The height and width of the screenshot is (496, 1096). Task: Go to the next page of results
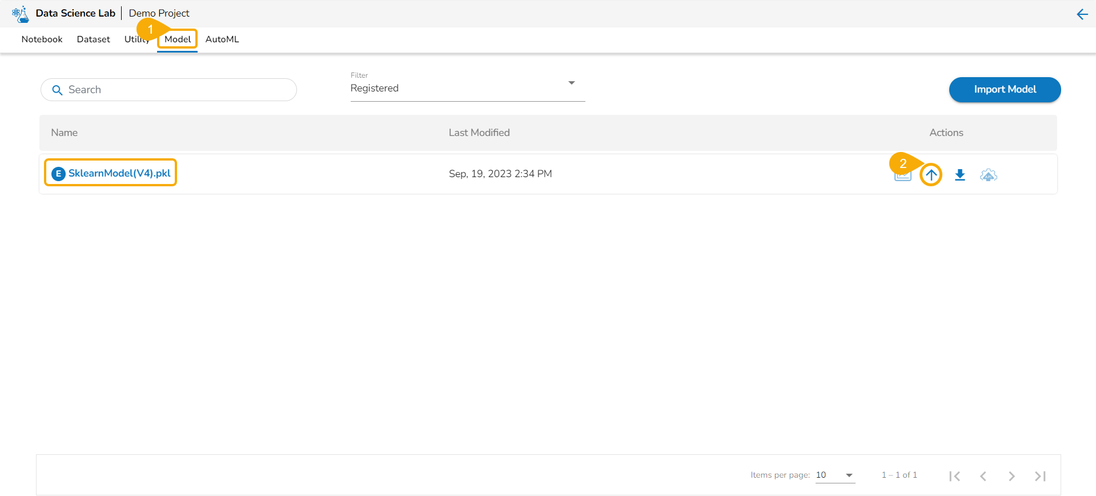(x=1011, y=476)
